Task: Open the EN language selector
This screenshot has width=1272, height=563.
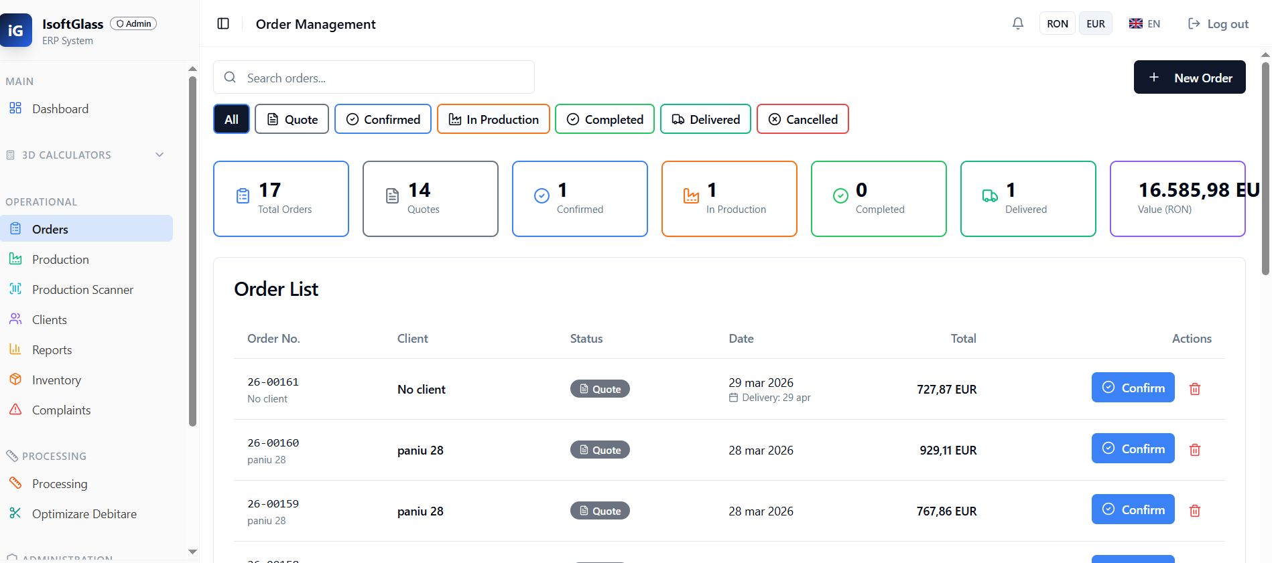Action: click(x=1144, y=23)
